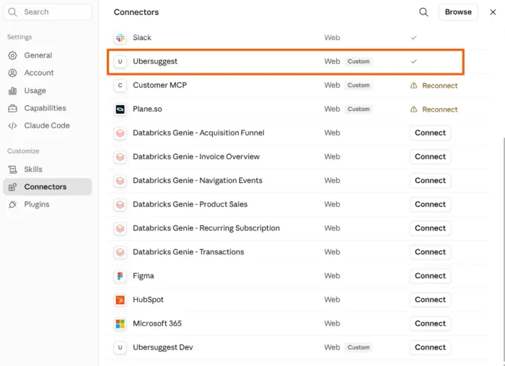Image resolution: width=505 pixels, height=366 pixels.
Task: Connect Databricks Genie - Recurring Subscription
Action: 430,228
